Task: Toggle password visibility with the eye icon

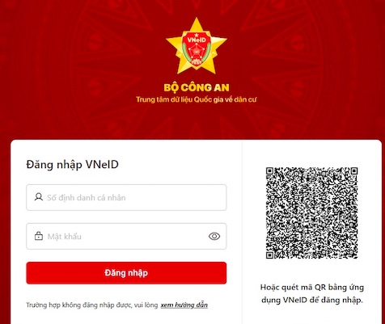Action: pos(214,236)
